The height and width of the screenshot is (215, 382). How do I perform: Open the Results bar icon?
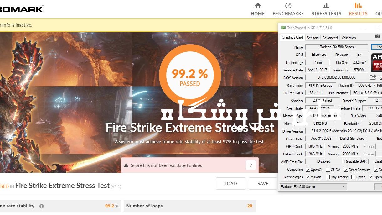pyautogui.click(x=358, y=5)
